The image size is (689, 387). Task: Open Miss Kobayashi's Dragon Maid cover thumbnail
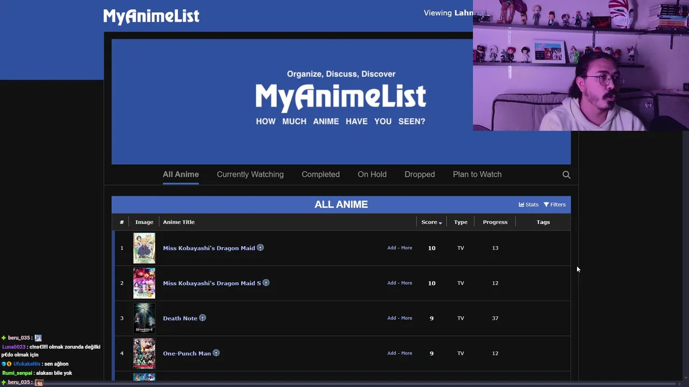[x=144, y=248]
